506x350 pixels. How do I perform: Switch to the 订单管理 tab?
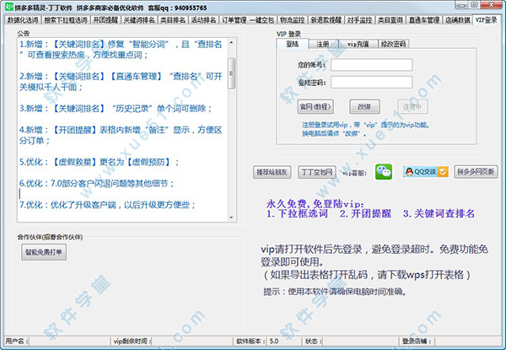pos(234,20)
